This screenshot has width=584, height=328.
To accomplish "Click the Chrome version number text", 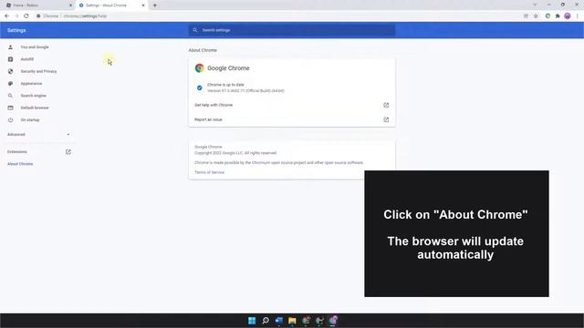I will [x=245, y=91].
